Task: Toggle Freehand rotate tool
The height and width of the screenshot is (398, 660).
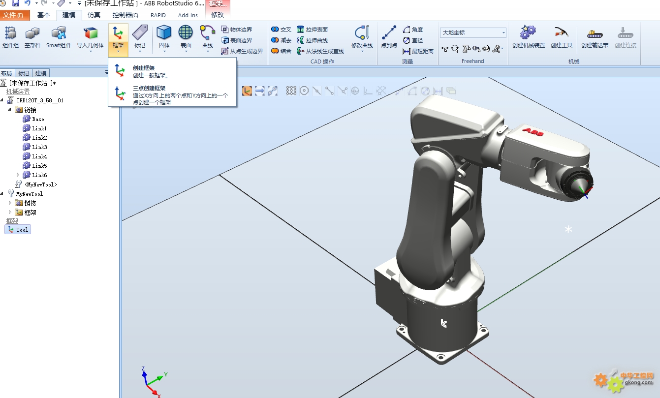Action: (455, 48)
